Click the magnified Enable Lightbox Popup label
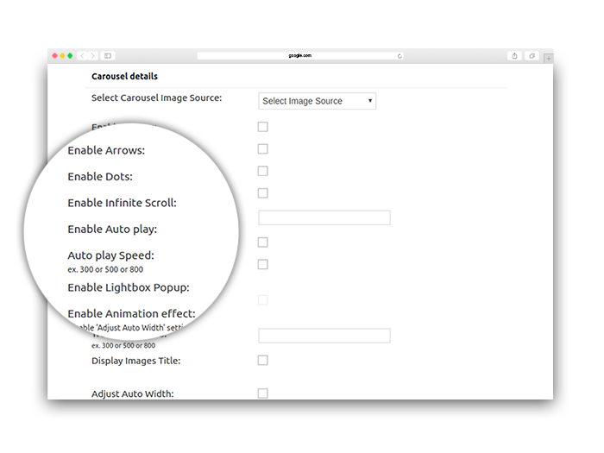This screenshot has height=453, width=604. (129, 287)
